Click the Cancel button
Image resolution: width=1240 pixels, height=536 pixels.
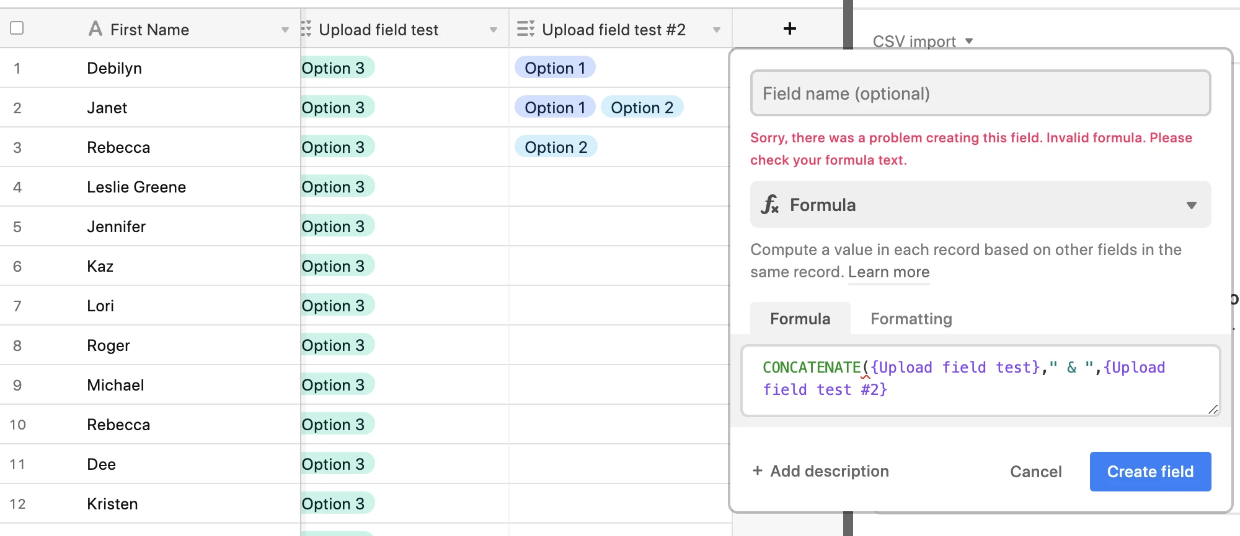[x=1035, y=472]
